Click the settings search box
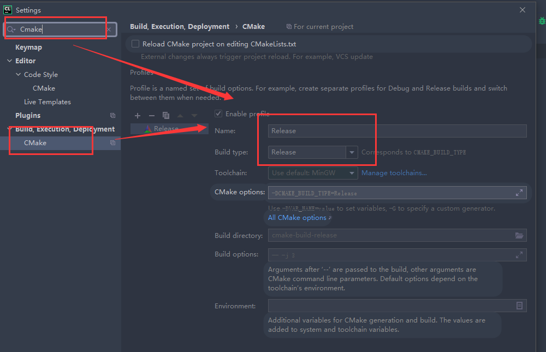The height and width of the screenshot is (352, 546). pos(60,29)
